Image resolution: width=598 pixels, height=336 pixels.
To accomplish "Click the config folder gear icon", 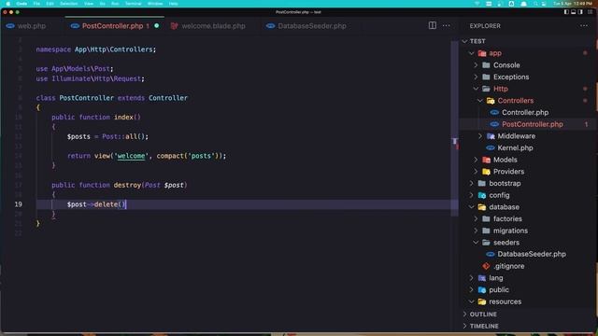I will [482, 195].
